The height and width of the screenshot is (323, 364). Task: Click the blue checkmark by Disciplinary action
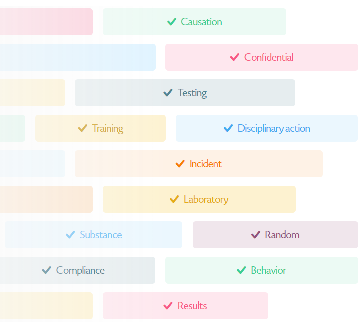(x=228, y=128)
